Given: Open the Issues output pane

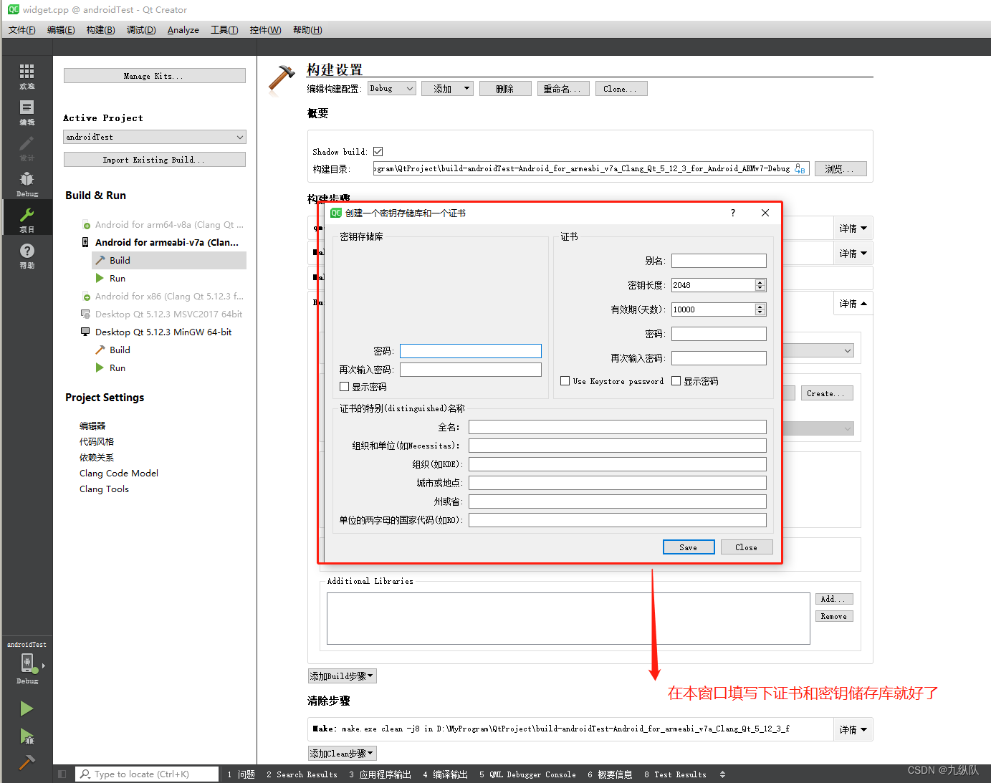Looking at the screenshot, I should point(241,774).
